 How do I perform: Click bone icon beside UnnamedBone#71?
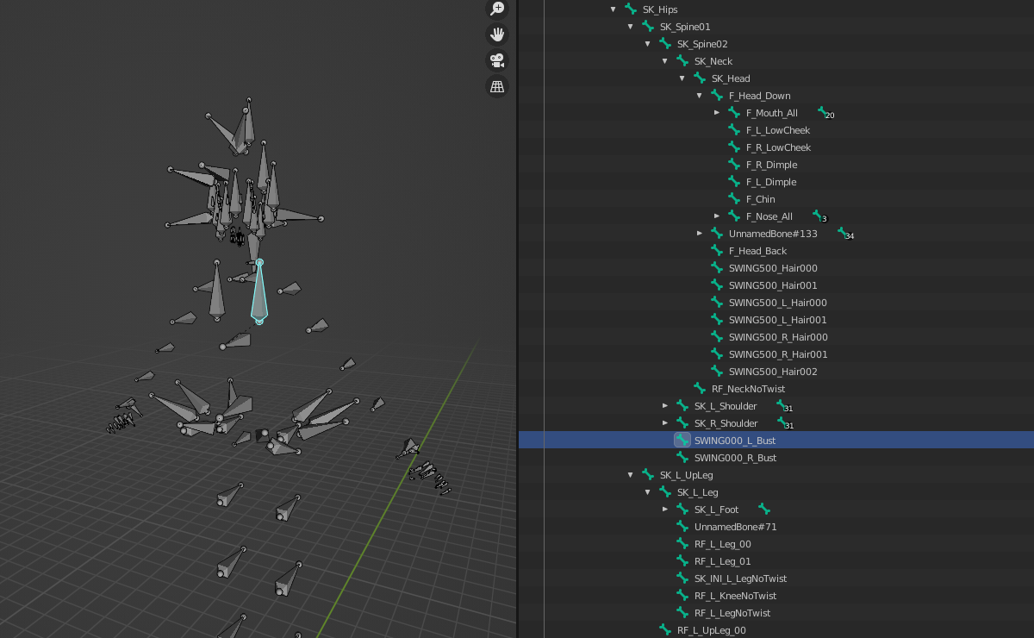682,526
